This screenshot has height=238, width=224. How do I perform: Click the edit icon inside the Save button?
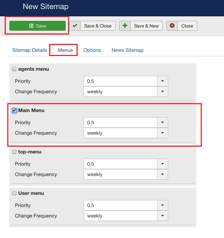click(x=32, y=26)
